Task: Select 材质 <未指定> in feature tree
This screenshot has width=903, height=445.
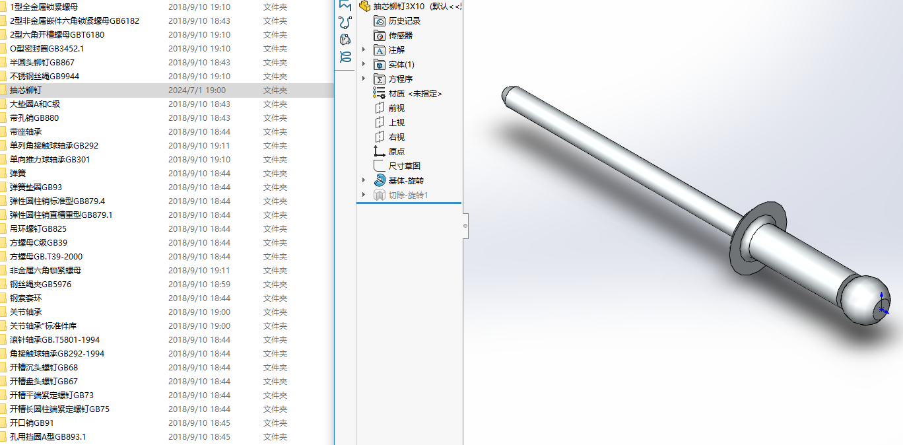Action: point(415,94)
